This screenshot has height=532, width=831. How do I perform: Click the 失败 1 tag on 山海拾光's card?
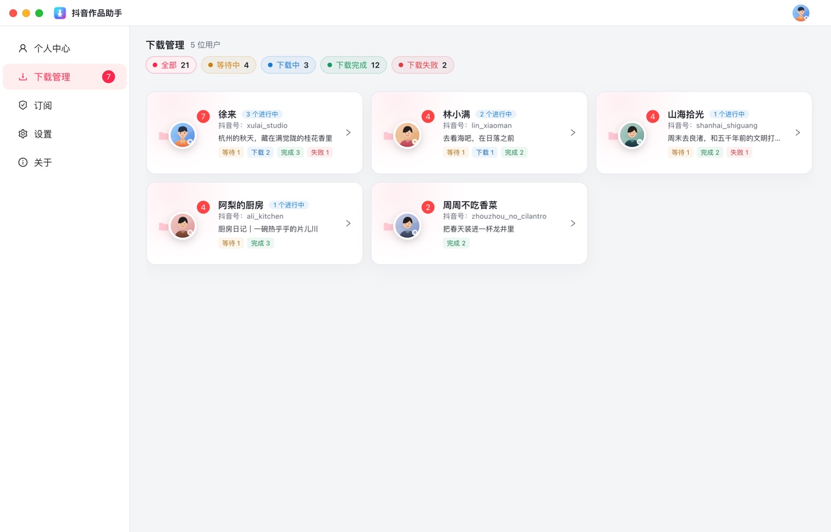click(739, 152)
